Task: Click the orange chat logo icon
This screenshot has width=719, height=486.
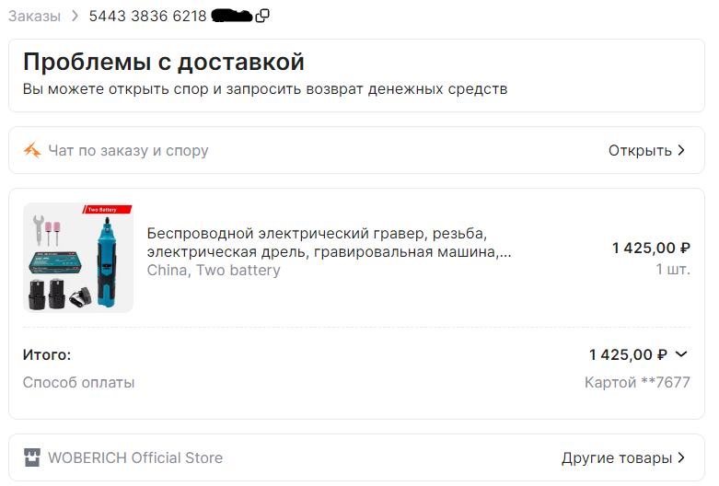Action: pyautogui.click(x=32, y=150)
